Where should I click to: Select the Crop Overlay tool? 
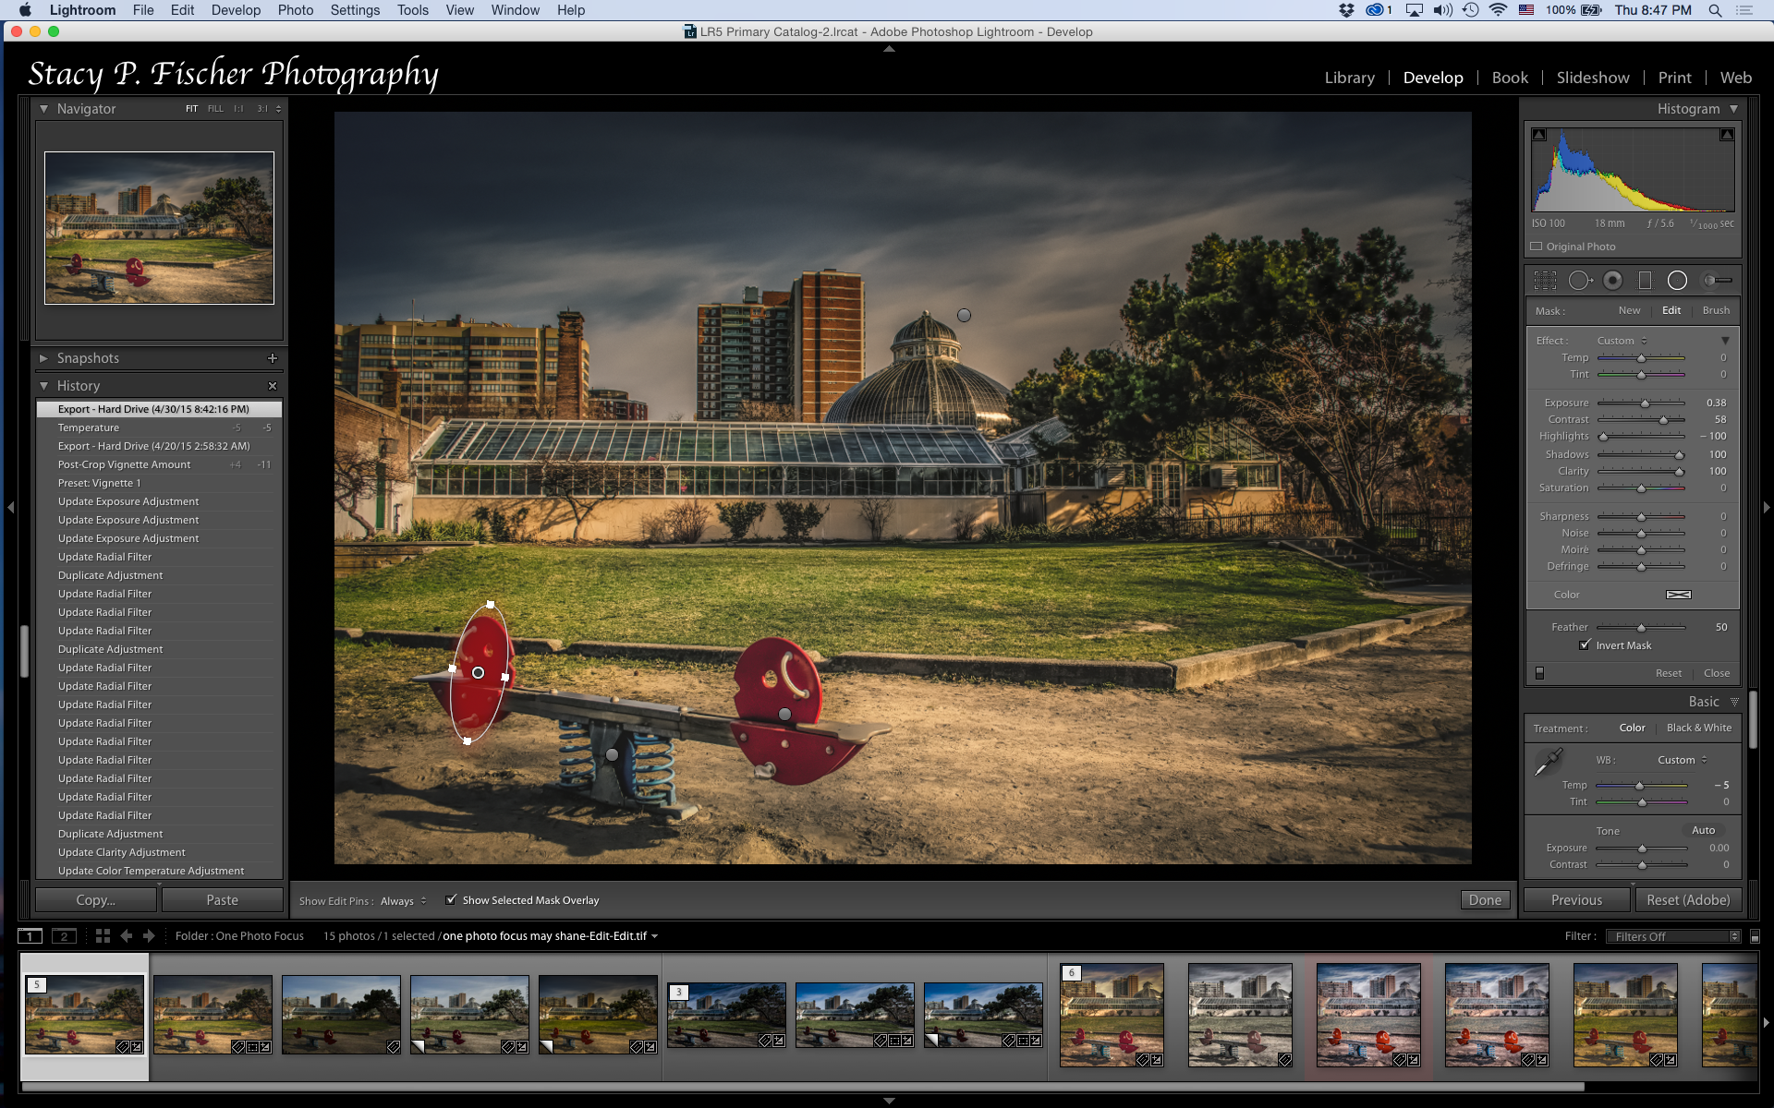coord(1545,280)
